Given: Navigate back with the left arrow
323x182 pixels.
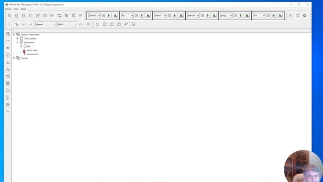Looking at the screenshot, I should point(24,24).
